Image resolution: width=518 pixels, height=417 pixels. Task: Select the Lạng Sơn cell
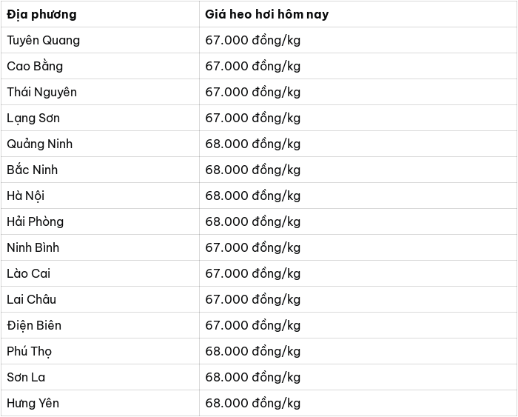point(100,118)
